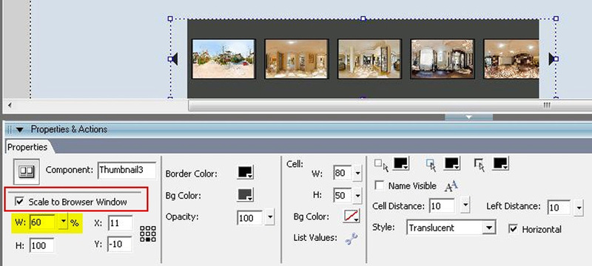Open the mouse-over cell border color swatch
The height and width of the screenshot is (266, 592).
click(452, 163)
